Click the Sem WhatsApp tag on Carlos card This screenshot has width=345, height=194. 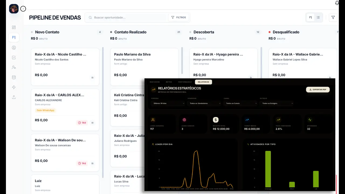click(46, 110)
